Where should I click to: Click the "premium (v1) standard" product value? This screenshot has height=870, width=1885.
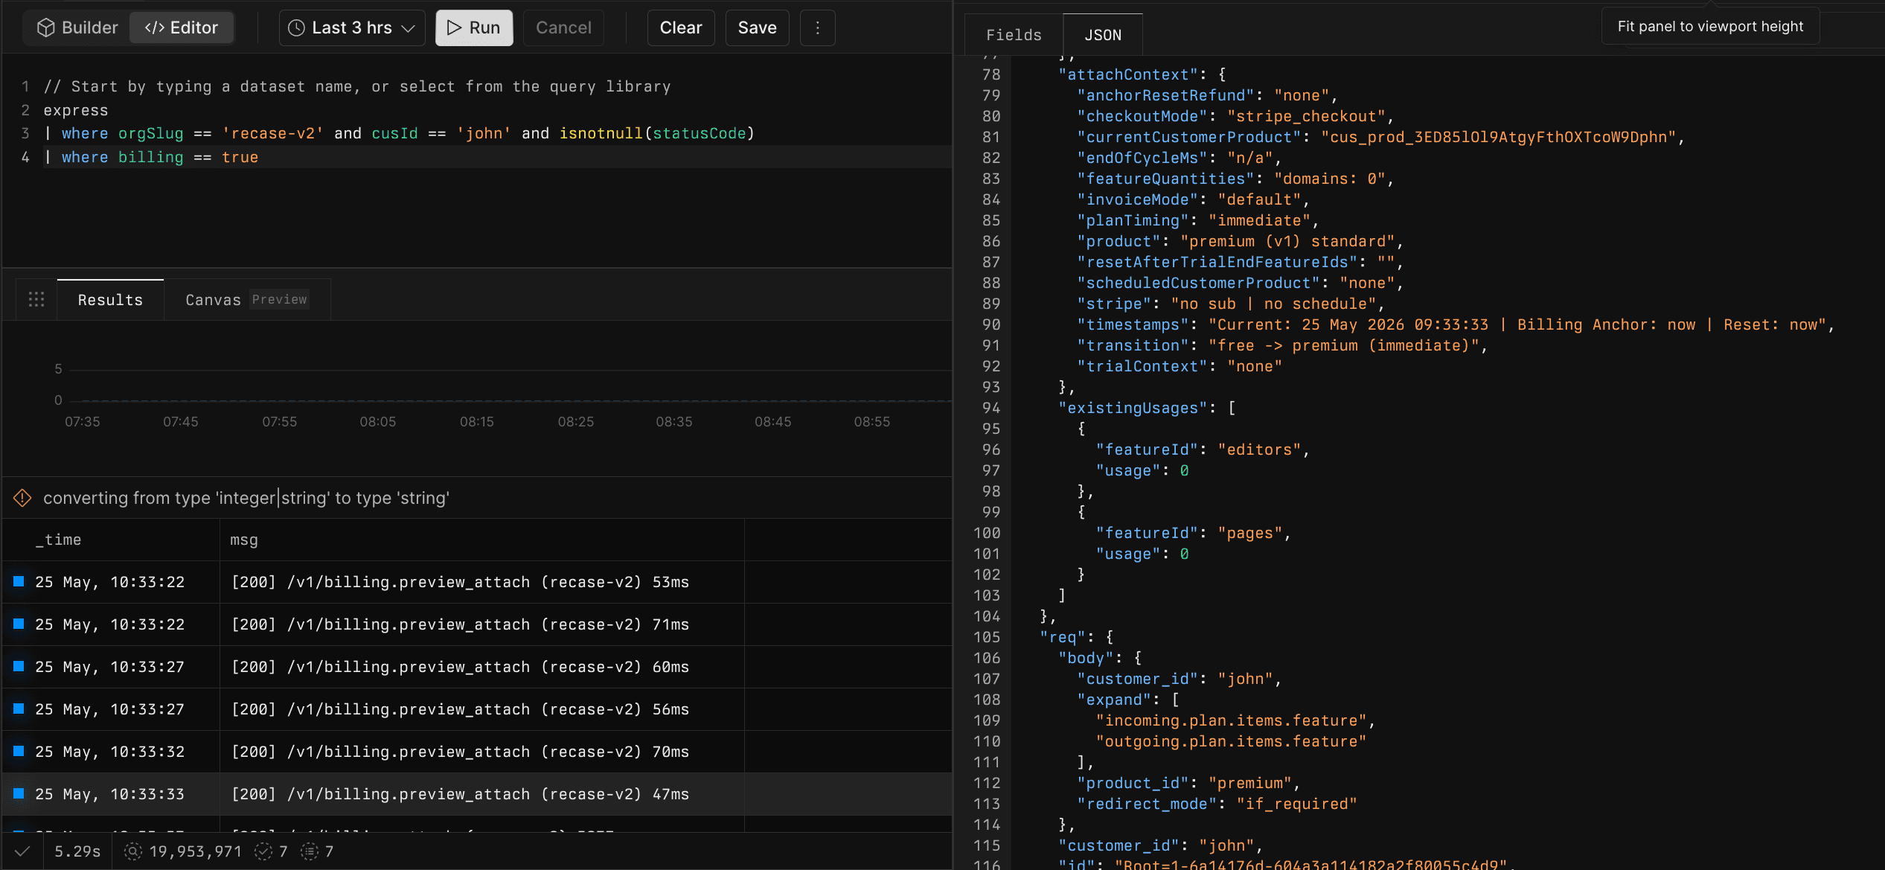coord(1287,241)
